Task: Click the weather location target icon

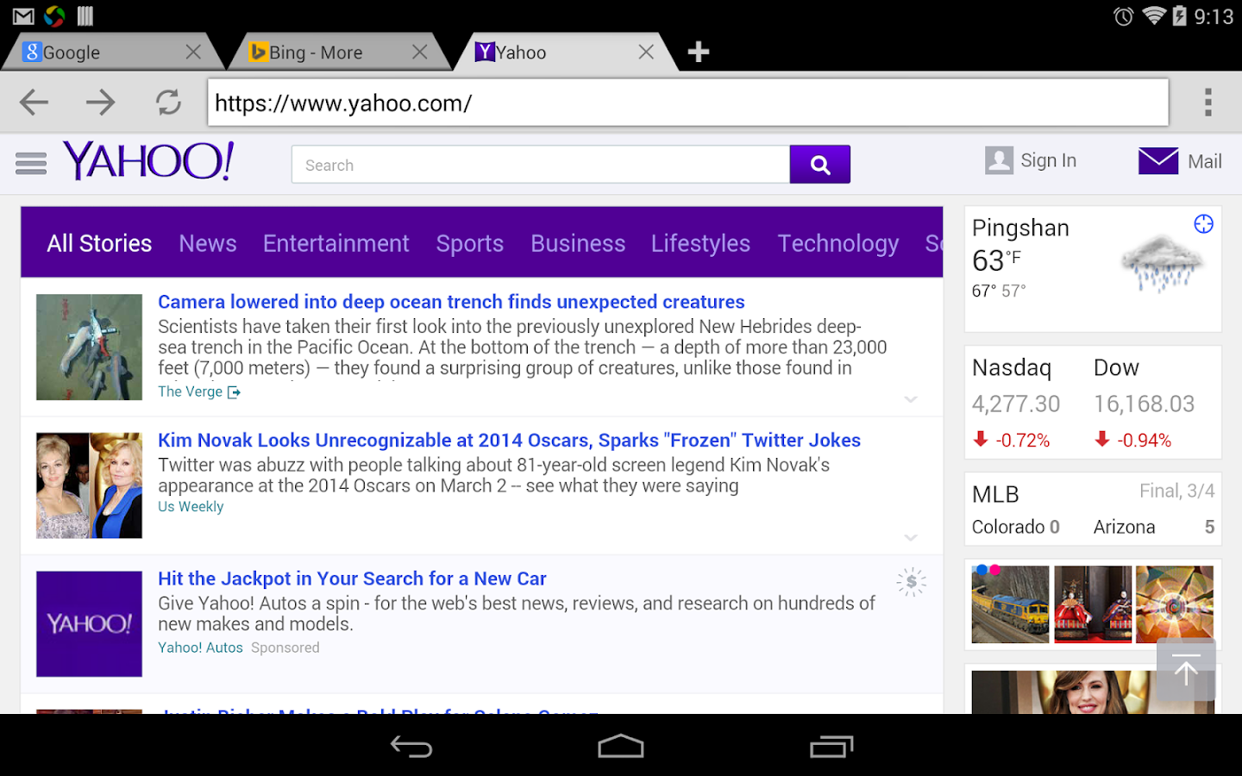Action: pyautogui.click(x=1203, y=224)
